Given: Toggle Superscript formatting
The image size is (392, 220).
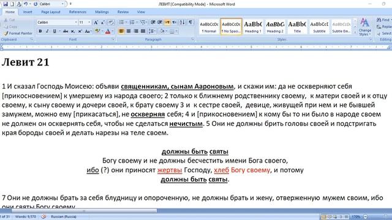Looking at the screenshot, I should click(80, 31).
